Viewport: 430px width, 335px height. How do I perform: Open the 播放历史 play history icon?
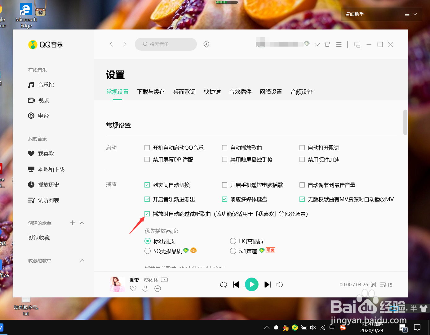(31, 184)
